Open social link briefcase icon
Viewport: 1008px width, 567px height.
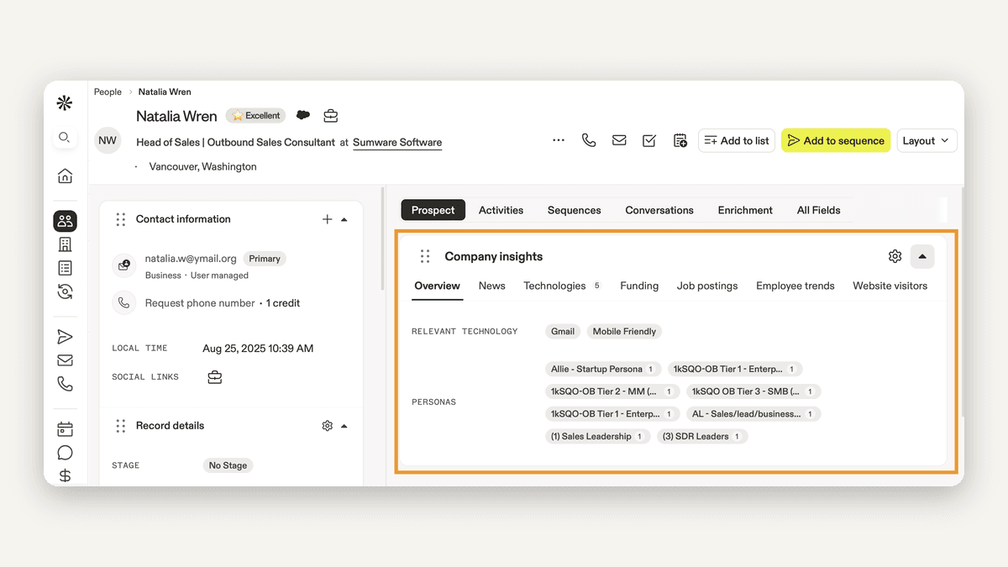pyautogui.click(x=215, y=377)
